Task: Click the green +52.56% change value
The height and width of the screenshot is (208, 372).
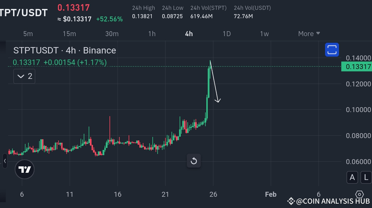Action: point(110,19)
